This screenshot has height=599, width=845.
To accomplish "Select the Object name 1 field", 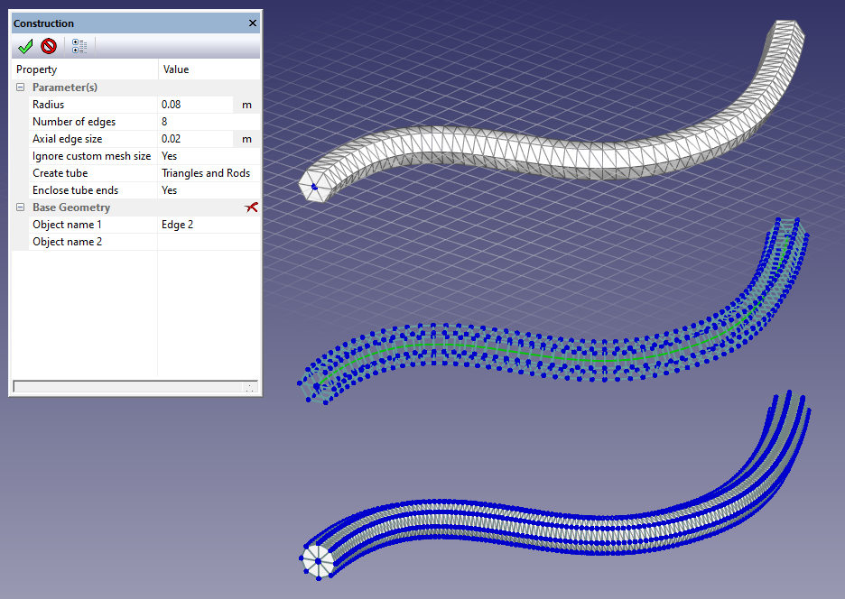I will pyautogui.click(x=208, y=225).
